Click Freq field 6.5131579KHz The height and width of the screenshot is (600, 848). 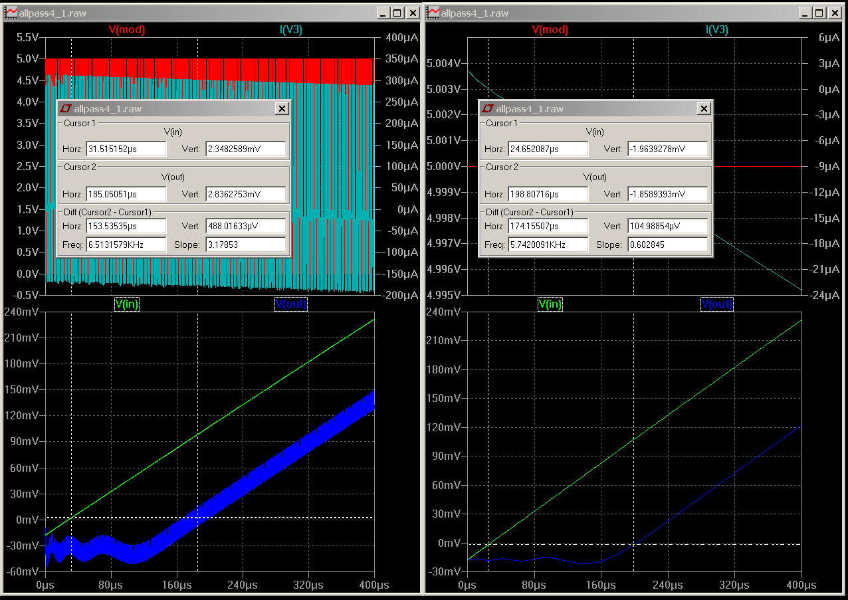pos(126,245)
